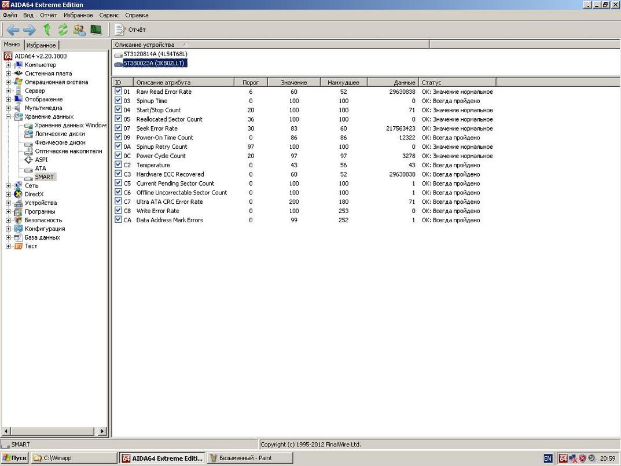Viewport: 621px width, 466px height.
Task: Uncheck the Reallocated Sector Count checkbox
Action: pos(118,119)
